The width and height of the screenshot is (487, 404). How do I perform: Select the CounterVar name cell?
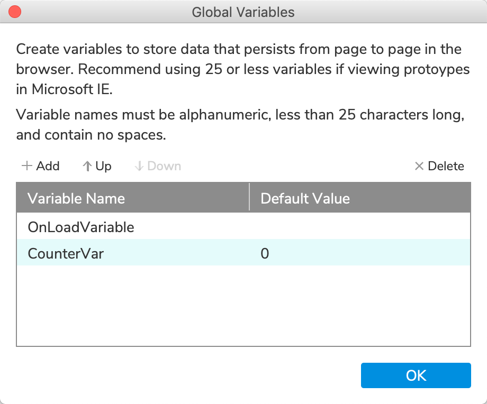point(66,254)
